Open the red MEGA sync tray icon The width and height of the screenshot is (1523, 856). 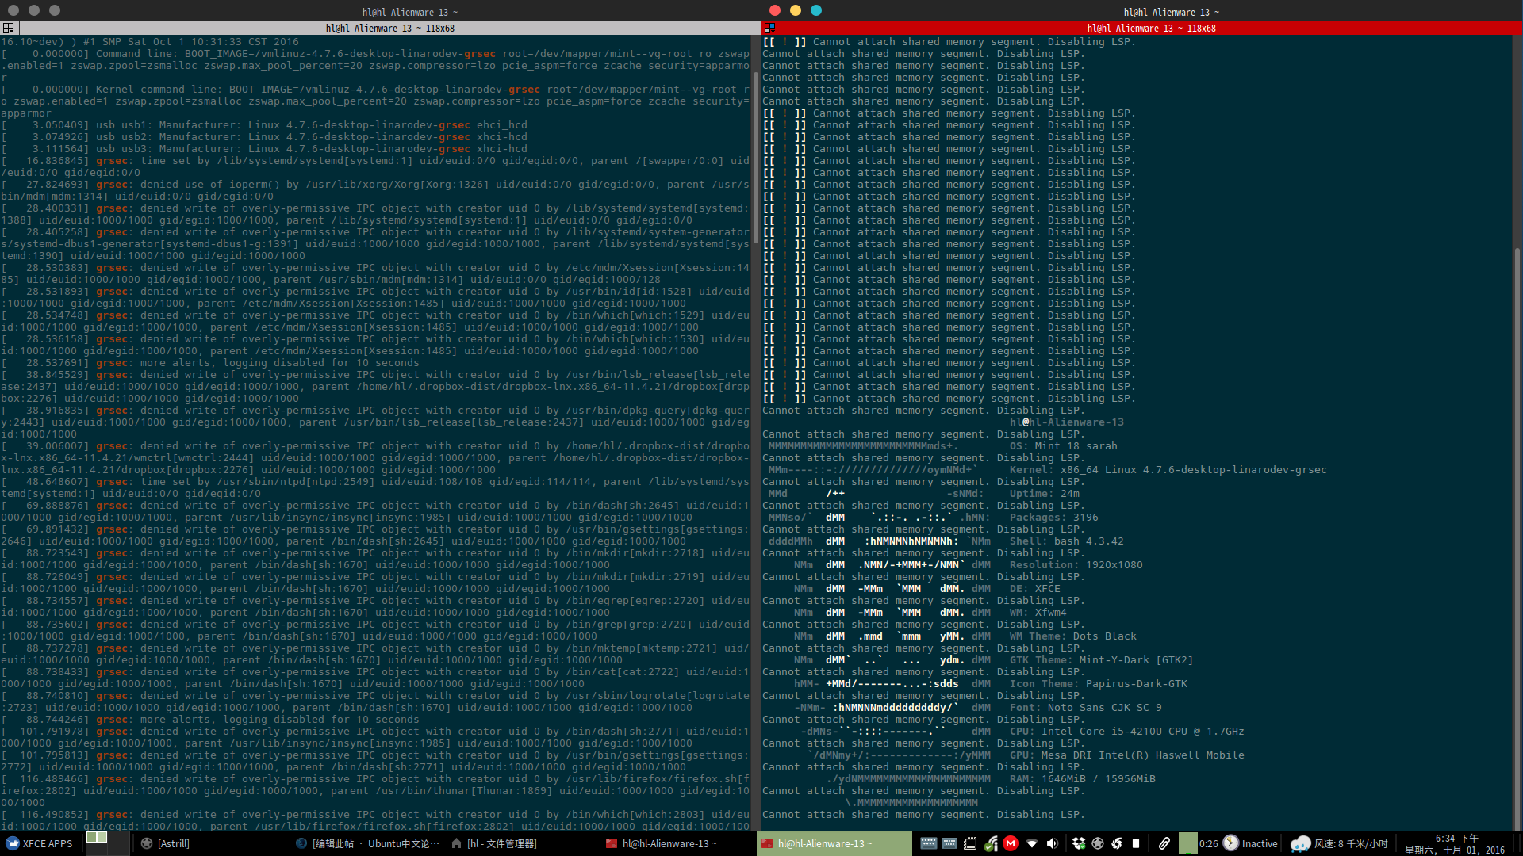click(1011, 843)
